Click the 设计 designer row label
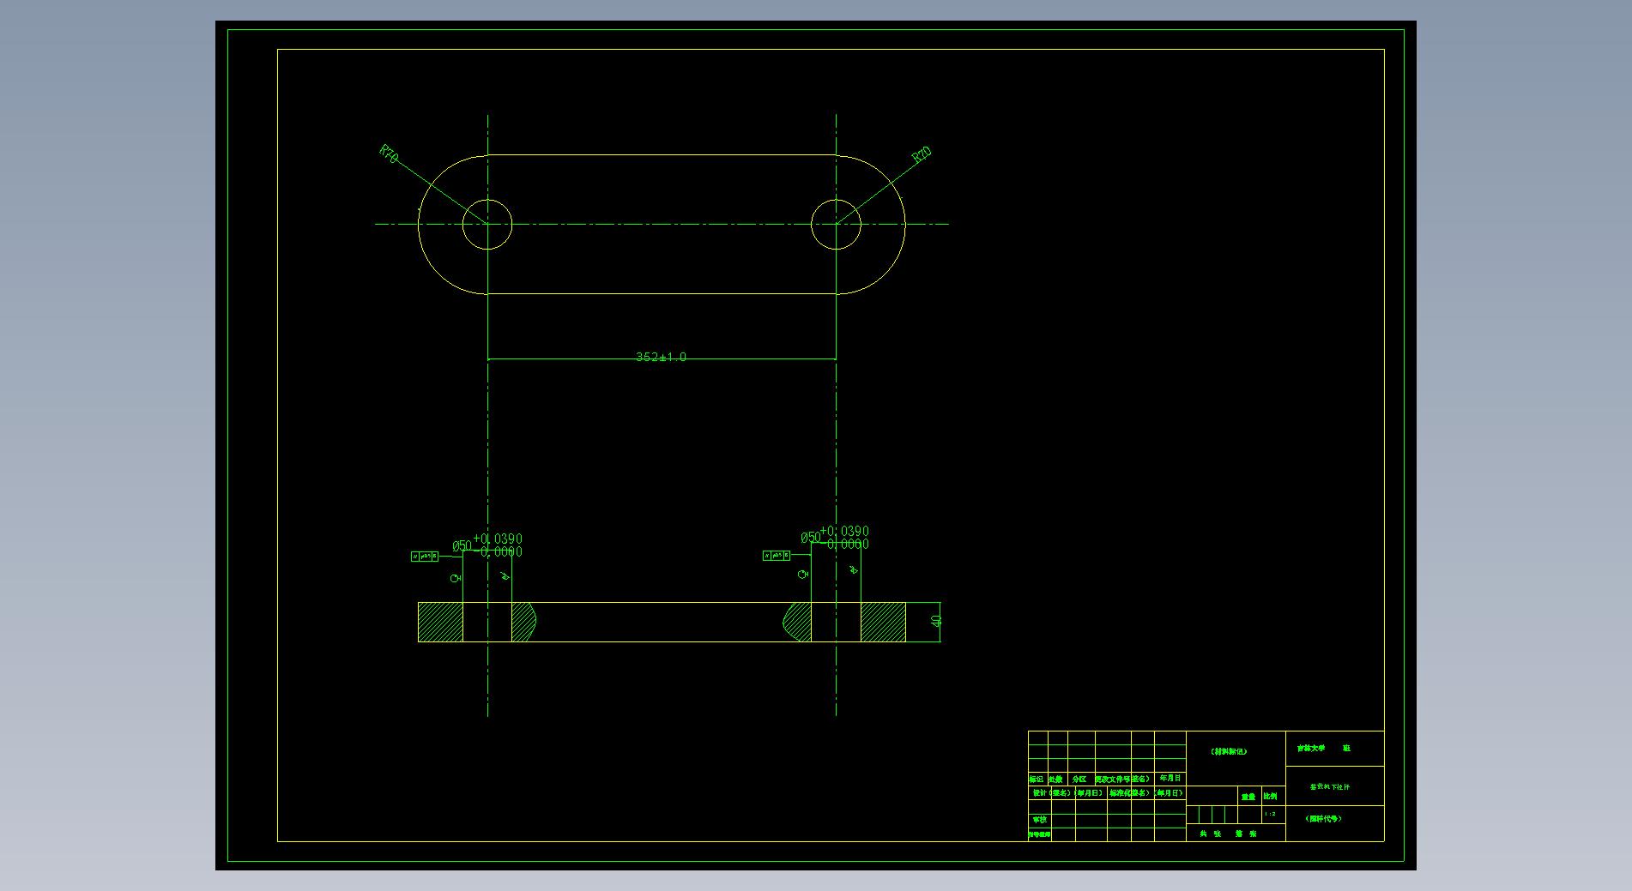Viewport: 1632px width, 891px height. click(x=1039, y=793)
